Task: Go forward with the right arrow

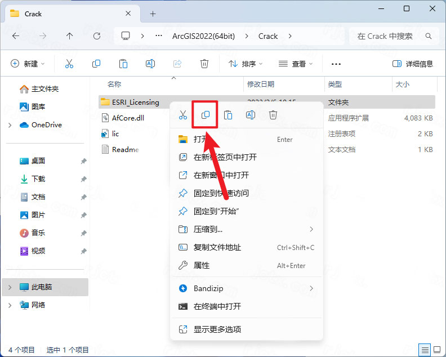Action: 43,36
